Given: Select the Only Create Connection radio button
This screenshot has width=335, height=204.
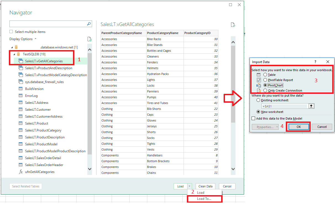Looking at the screenshot, I should [x=265, y=91].
